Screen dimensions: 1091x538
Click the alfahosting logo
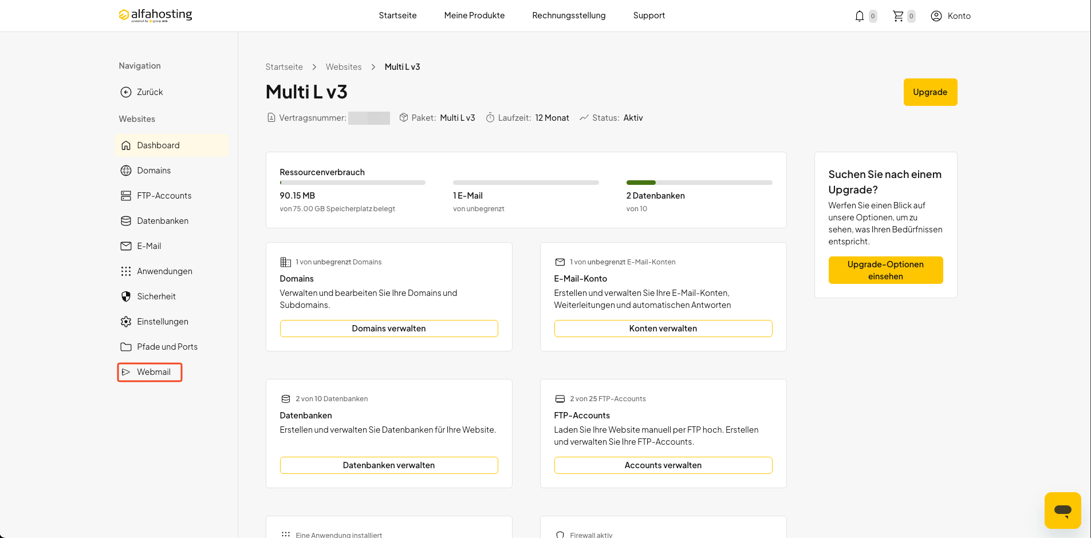coord(155,15)
